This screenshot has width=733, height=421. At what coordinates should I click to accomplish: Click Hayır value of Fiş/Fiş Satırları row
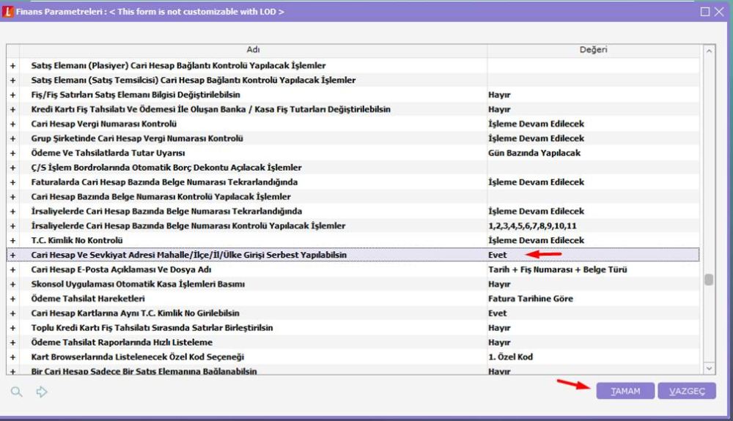point(499,94)
